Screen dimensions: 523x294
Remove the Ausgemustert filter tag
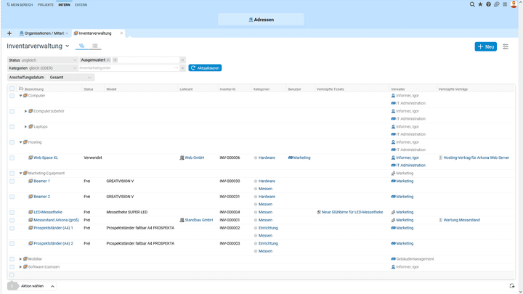108,60
